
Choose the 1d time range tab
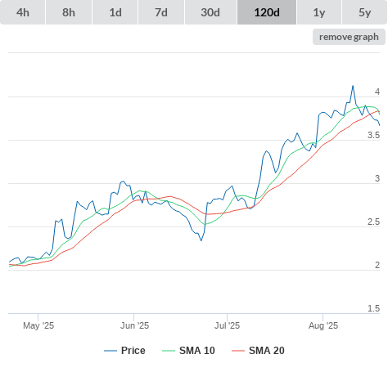[115, 12]
